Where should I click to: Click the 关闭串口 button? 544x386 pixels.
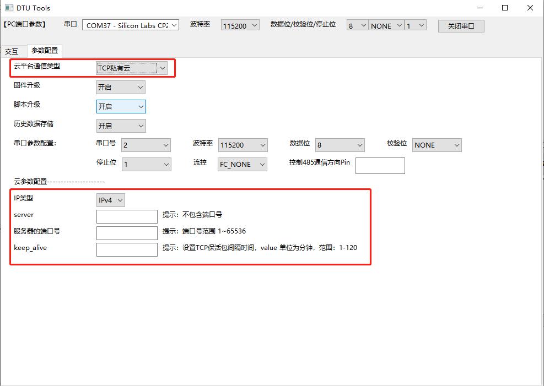tap(461, 26)
